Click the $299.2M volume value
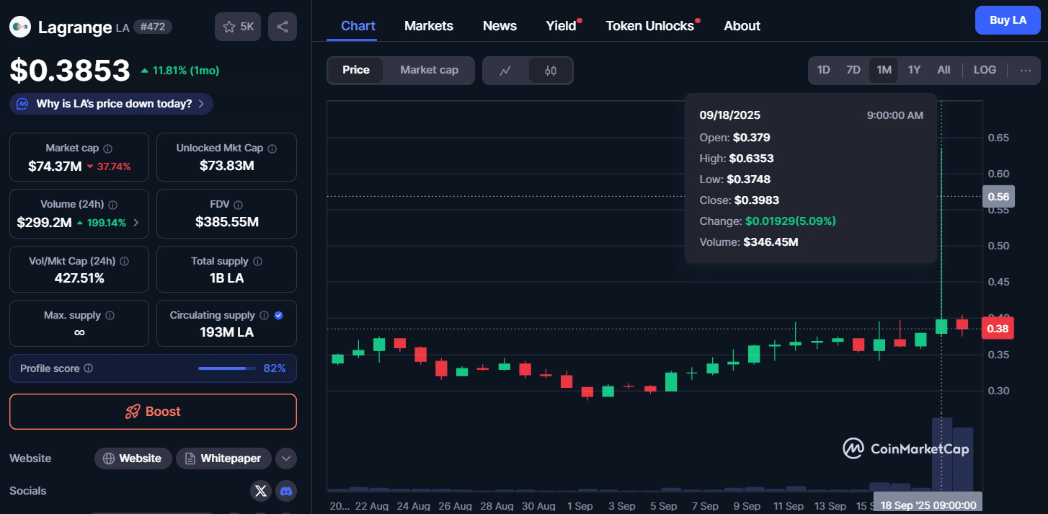The width and height of the screenshot is (1048, 514). pos(45,223)
